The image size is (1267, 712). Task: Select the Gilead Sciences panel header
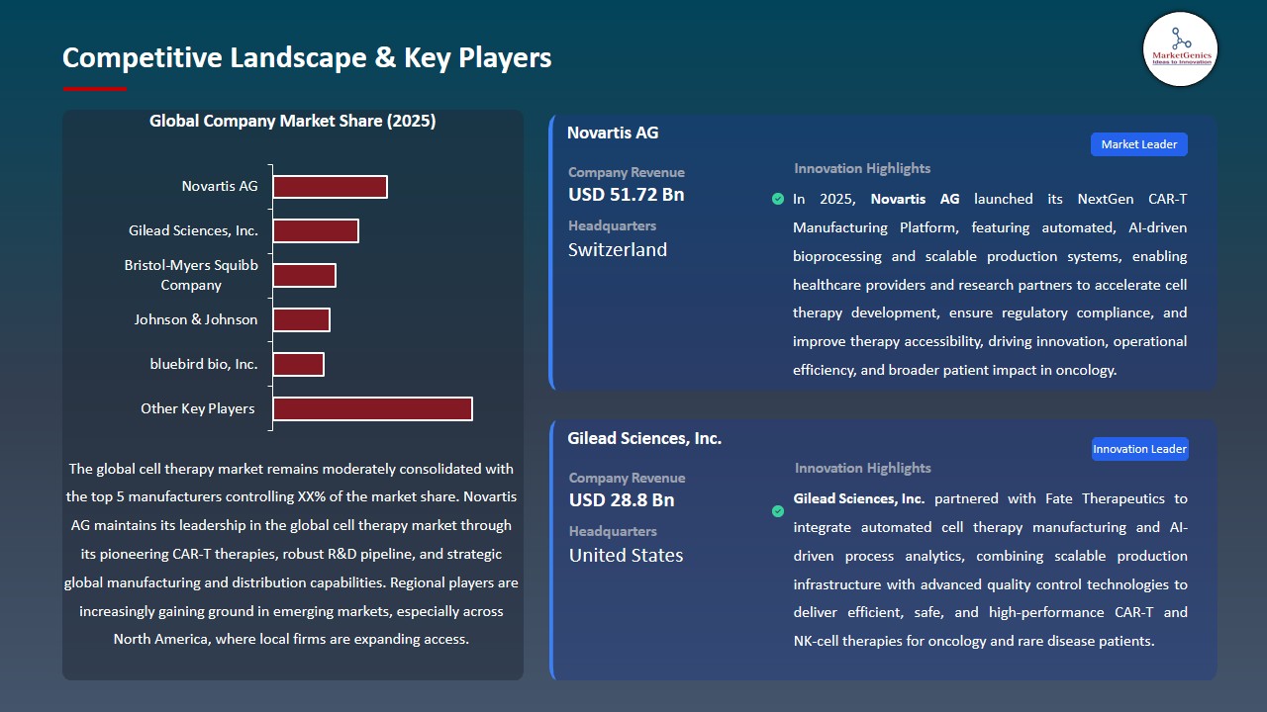[644, 438]
